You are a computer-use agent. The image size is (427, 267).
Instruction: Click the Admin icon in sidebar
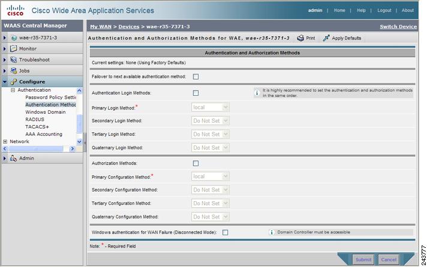[x=13, y=158]
